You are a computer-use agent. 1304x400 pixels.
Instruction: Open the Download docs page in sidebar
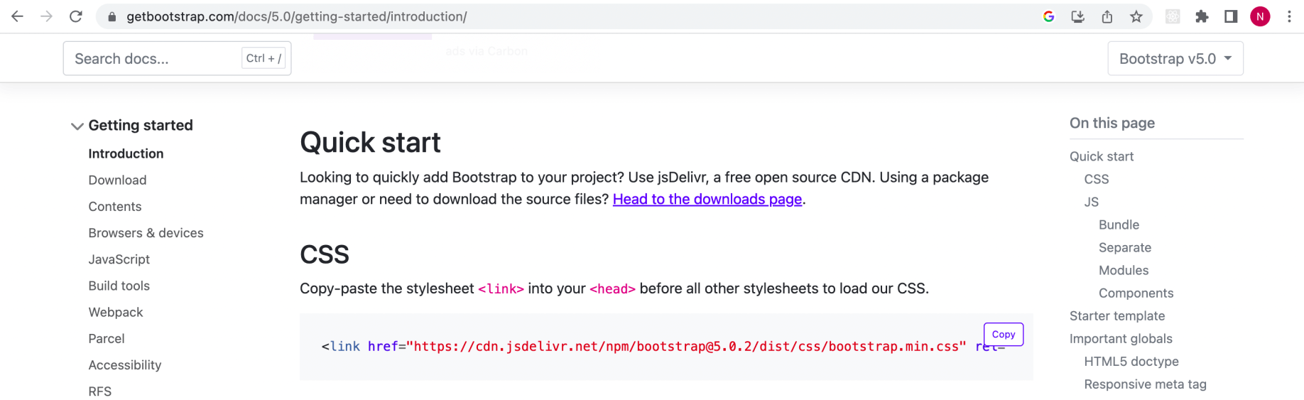[117, 180]
